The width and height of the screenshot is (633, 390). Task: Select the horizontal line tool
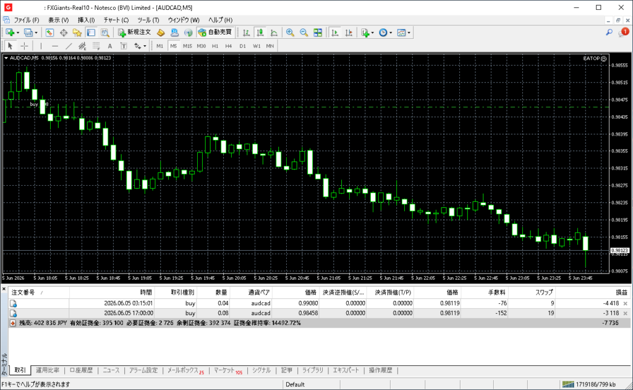tap(55, 46)
